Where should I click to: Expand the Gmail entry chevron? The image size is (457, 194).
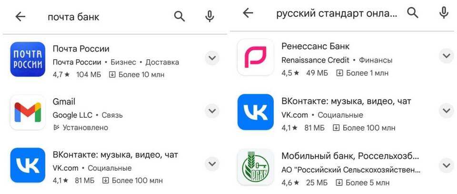click(x=212, y=111)
